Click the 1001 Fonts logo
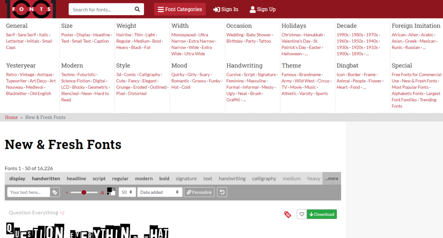Image resolution: width=443 pixels, height=238 pixels. point(31,9)
